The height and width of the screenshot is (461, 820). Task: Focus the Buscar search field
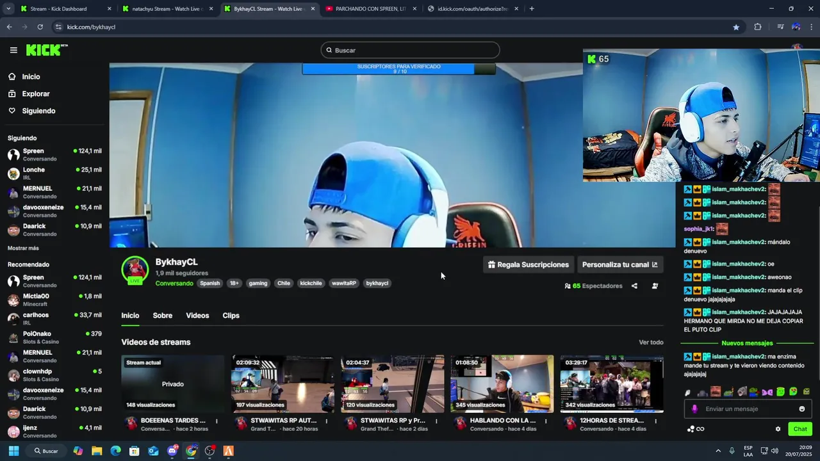coord(410,50)
